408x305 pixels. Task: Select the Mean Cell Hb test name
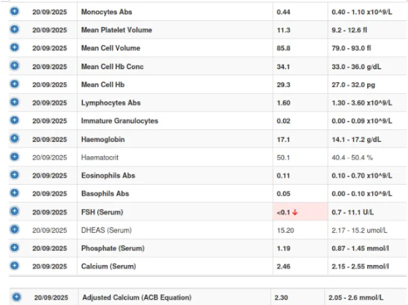[x=103, y=84]
